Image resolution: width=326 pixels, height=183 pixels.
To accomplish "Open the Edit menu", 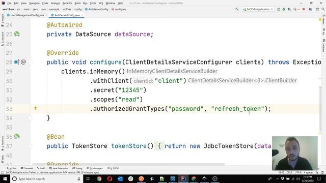I will (x=16, y=3).
